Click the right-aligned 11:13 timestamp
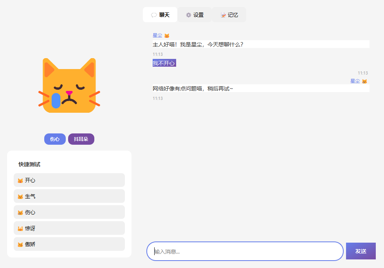384x268 pixels. point(363,73)
